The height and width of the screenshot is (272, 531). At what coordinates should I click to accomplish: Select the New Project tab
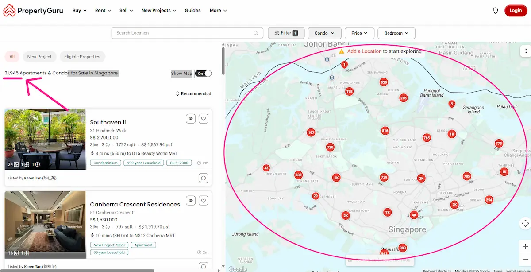(x=39, y=57)
